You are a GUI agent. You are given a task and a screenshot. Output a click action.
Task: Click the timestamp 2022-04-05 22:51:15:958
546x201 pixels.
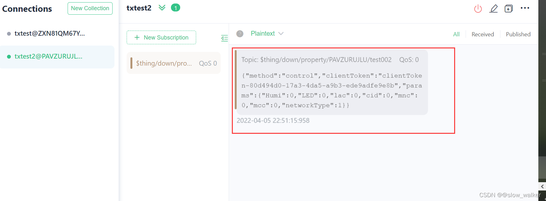click(273, 121)
